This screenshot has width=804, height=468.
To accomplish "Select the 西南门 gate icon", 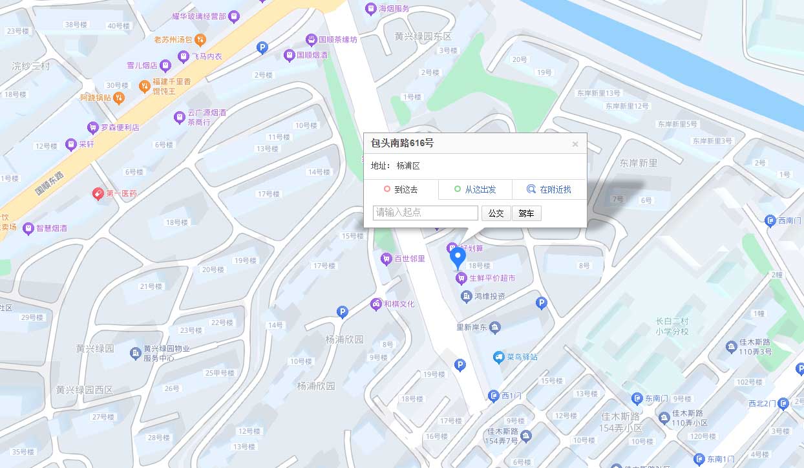I will (770, 221).
